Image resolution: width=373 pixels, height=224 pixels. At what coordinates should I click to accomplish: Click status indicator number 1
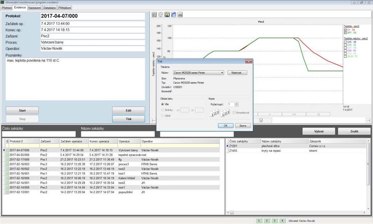pyautogui.click(x=259, y=221)
